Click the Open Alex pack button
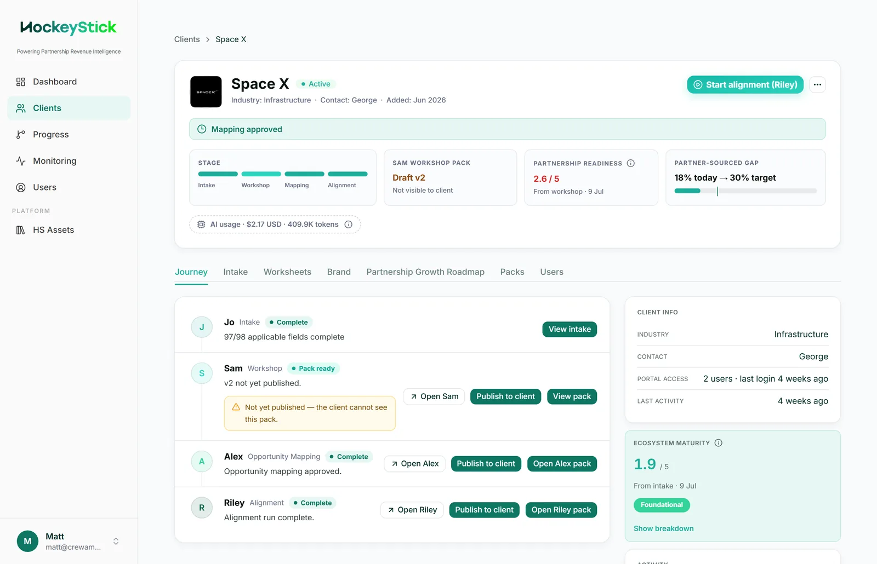 (562, 464)
